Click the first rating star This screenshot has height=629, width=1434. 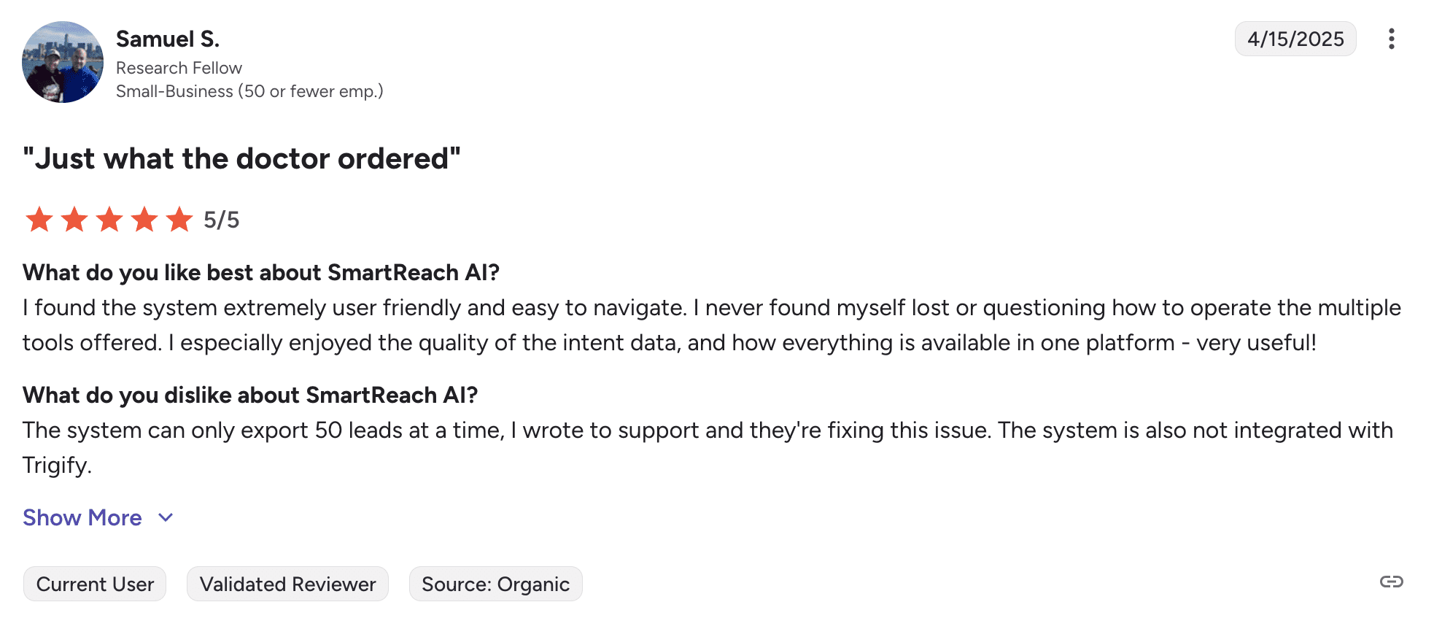coord(39,219)
